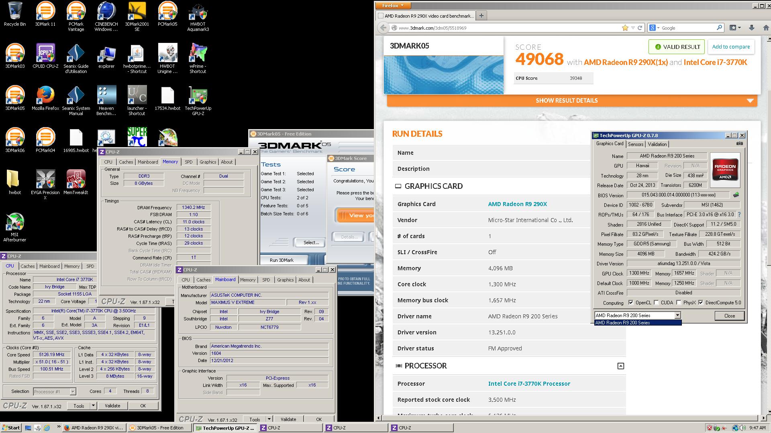Open 17534.hwbot file icon
The height and width of the screenshot is (433, 771).
[167, 99]
